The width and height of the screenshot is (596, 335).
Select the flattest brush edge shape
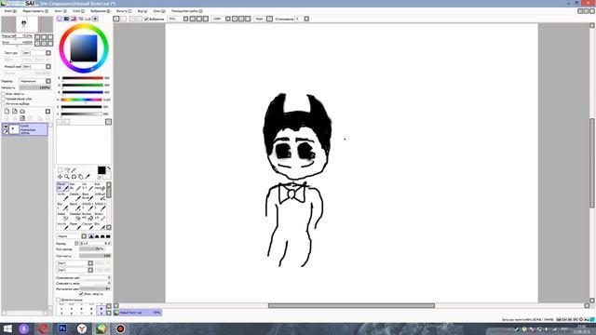coord(108,236)
